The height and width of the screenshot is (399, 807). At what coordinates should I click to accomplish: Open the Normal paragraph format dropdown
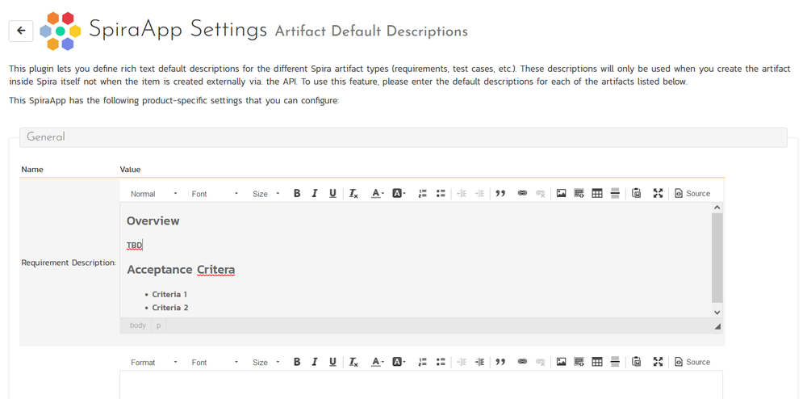click(153, 194)
